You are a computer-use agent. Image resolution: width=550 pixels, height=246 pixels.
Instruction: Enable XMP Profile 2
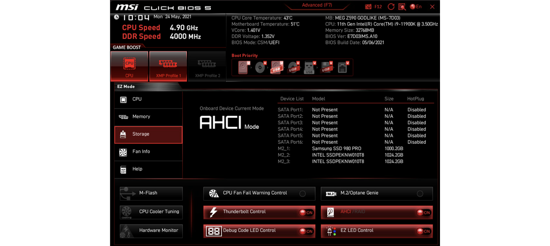coord(207,66)
